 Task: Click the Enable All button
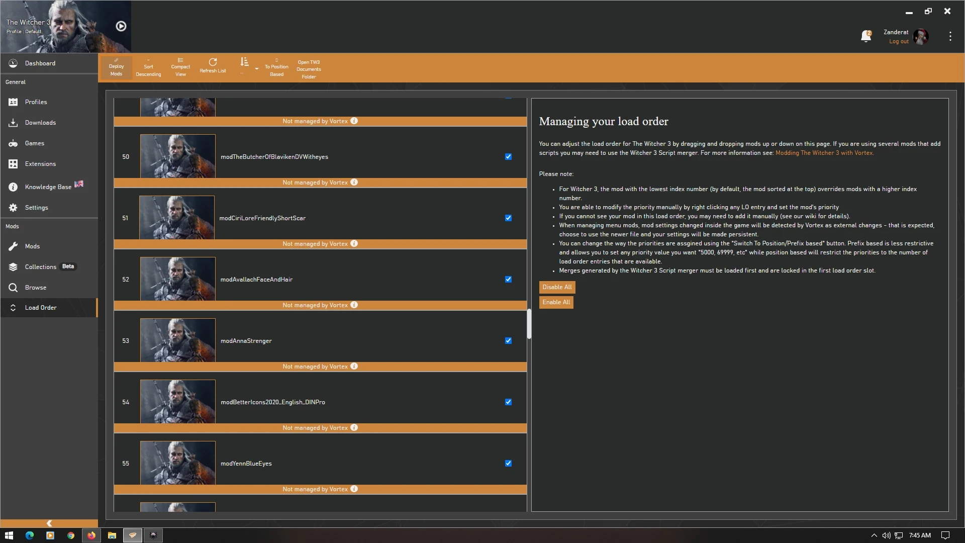coord(556,302)
